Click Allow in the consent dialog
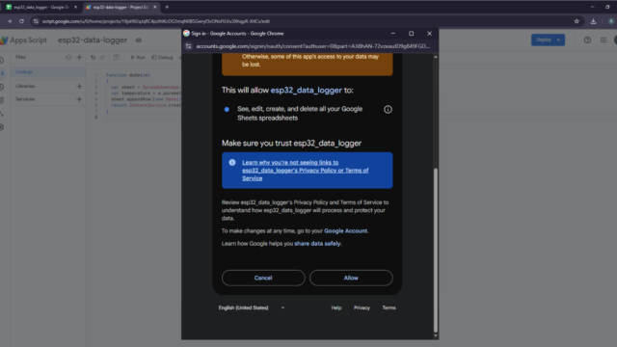This screenshot has width=617, height=347. point(351,278)
